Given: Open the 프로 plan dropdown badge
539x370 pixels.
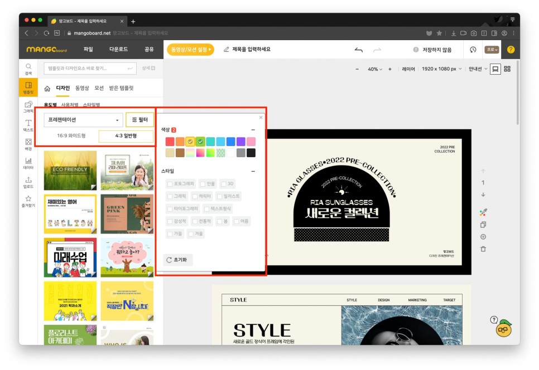Looking at the screenshot, I should click(x=492, y=50).
